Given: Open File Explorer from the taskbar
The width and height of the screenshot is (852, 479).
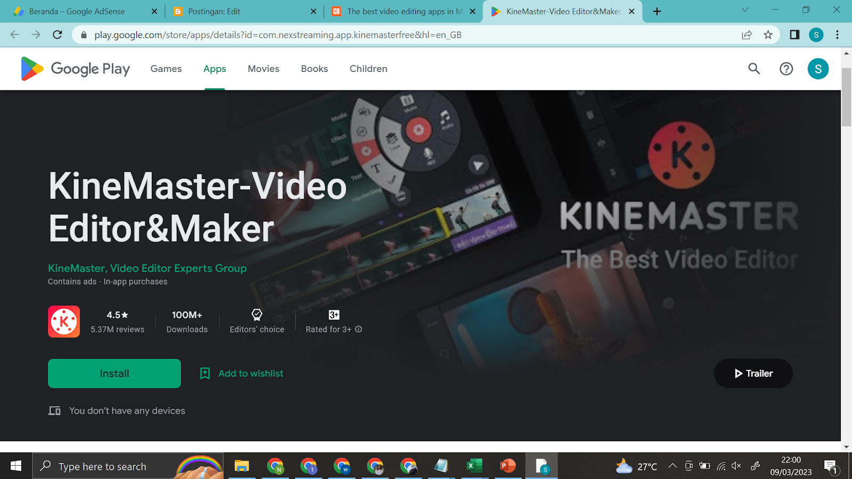Looking at the screenshot, I should tap(242, 466).
